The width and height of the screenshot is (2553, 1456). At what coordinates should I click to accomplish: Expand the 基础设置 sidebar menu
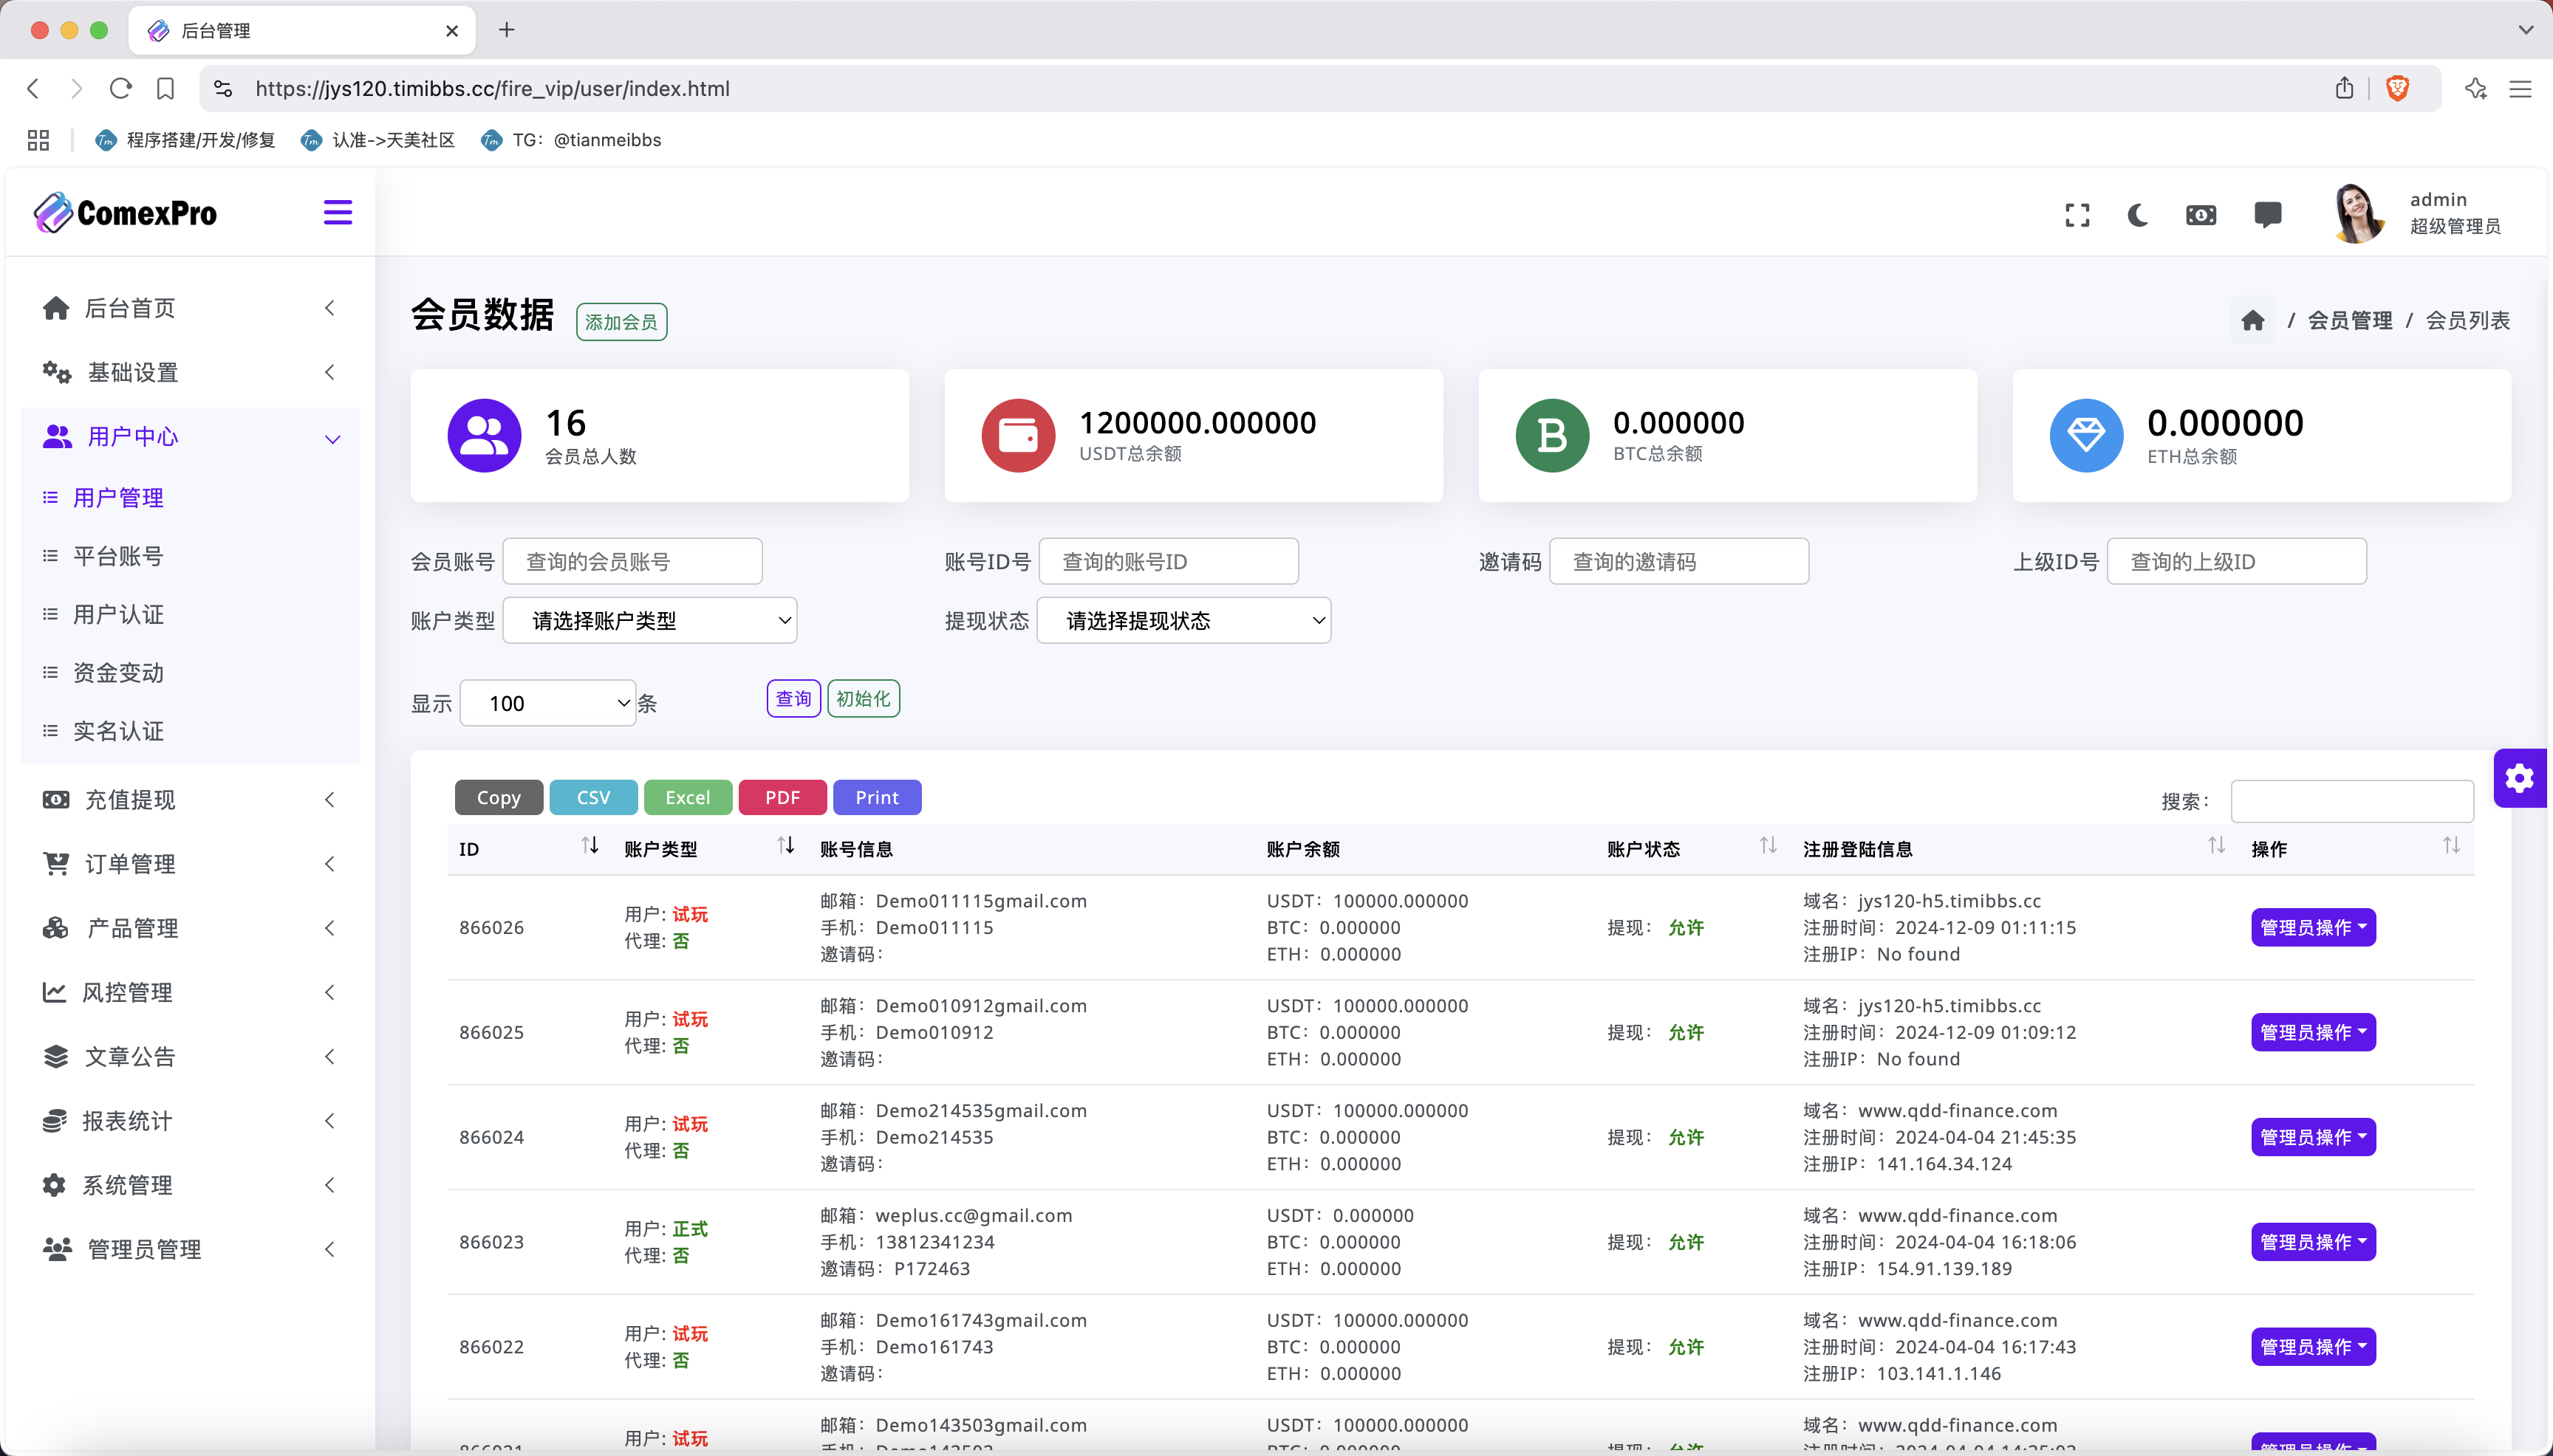point(190,372)
